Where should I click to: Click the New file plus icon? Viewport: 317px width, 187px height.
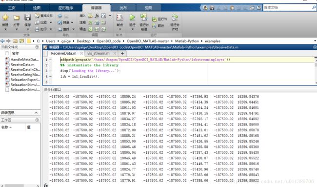coord(5,18)
